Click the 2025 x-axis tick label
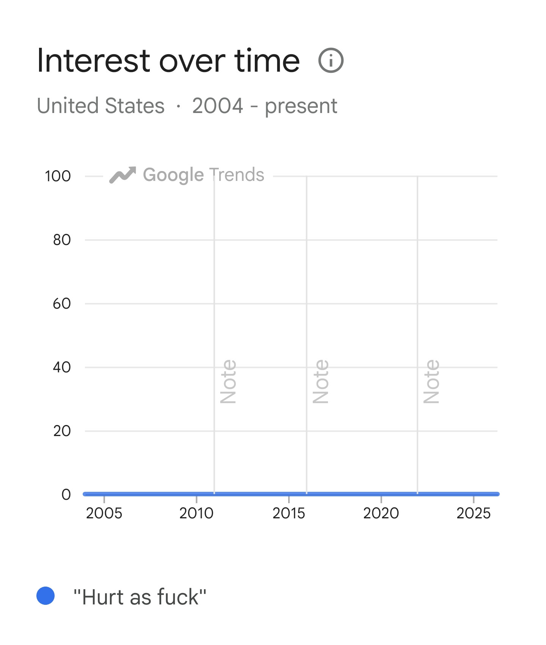The height and width of the screenshot is (645, 546). (x=474, y=513)
